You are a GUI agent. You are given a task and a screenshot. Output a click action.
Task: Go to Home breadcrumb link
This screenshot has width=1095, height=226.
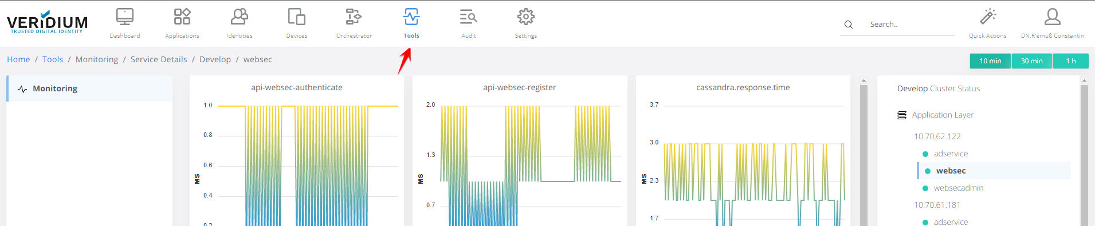[18, 59]
